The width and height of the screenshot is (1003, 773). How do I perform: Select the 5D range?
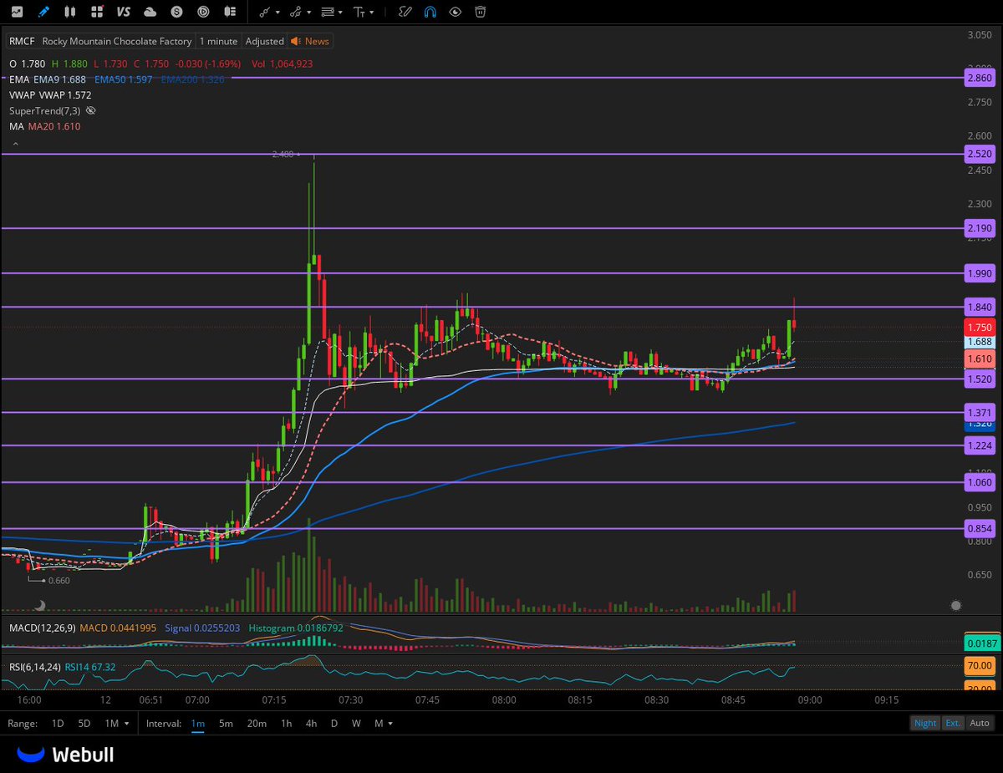pos(84,723)
